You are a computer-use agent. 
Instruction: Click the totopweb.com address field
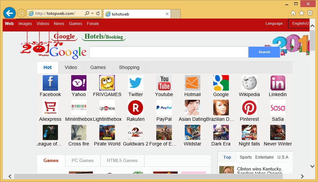[55, 13]
